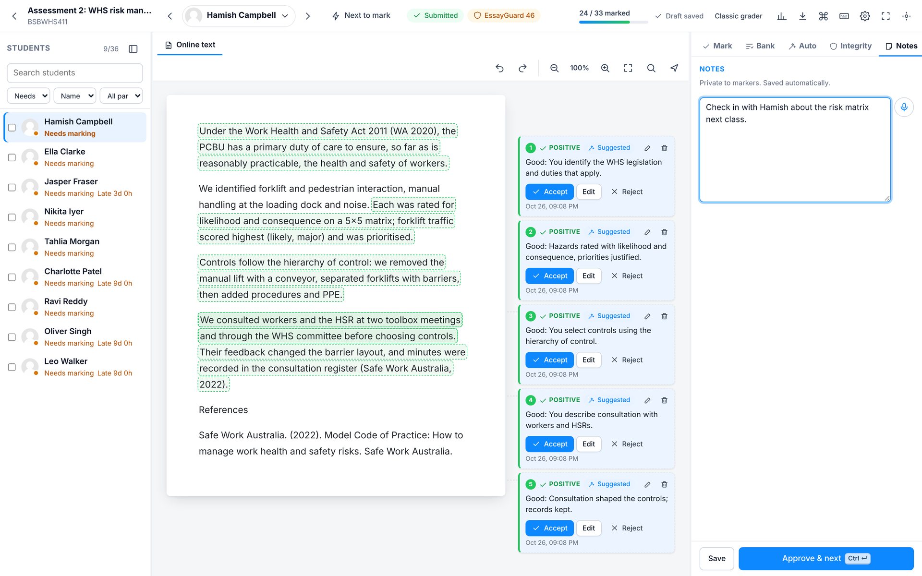Open the Name sort dropdown

click(75, 96)
